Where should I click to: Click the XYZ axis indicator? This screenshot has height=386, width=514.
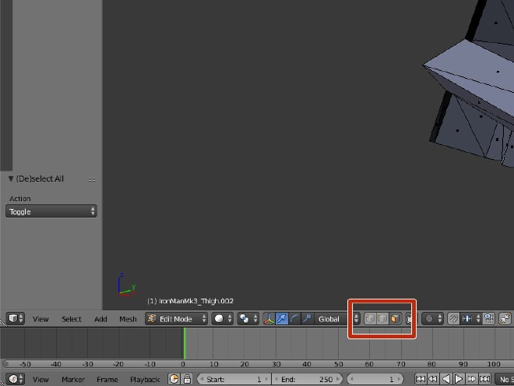pyautogui.click(x=126, y=285)
